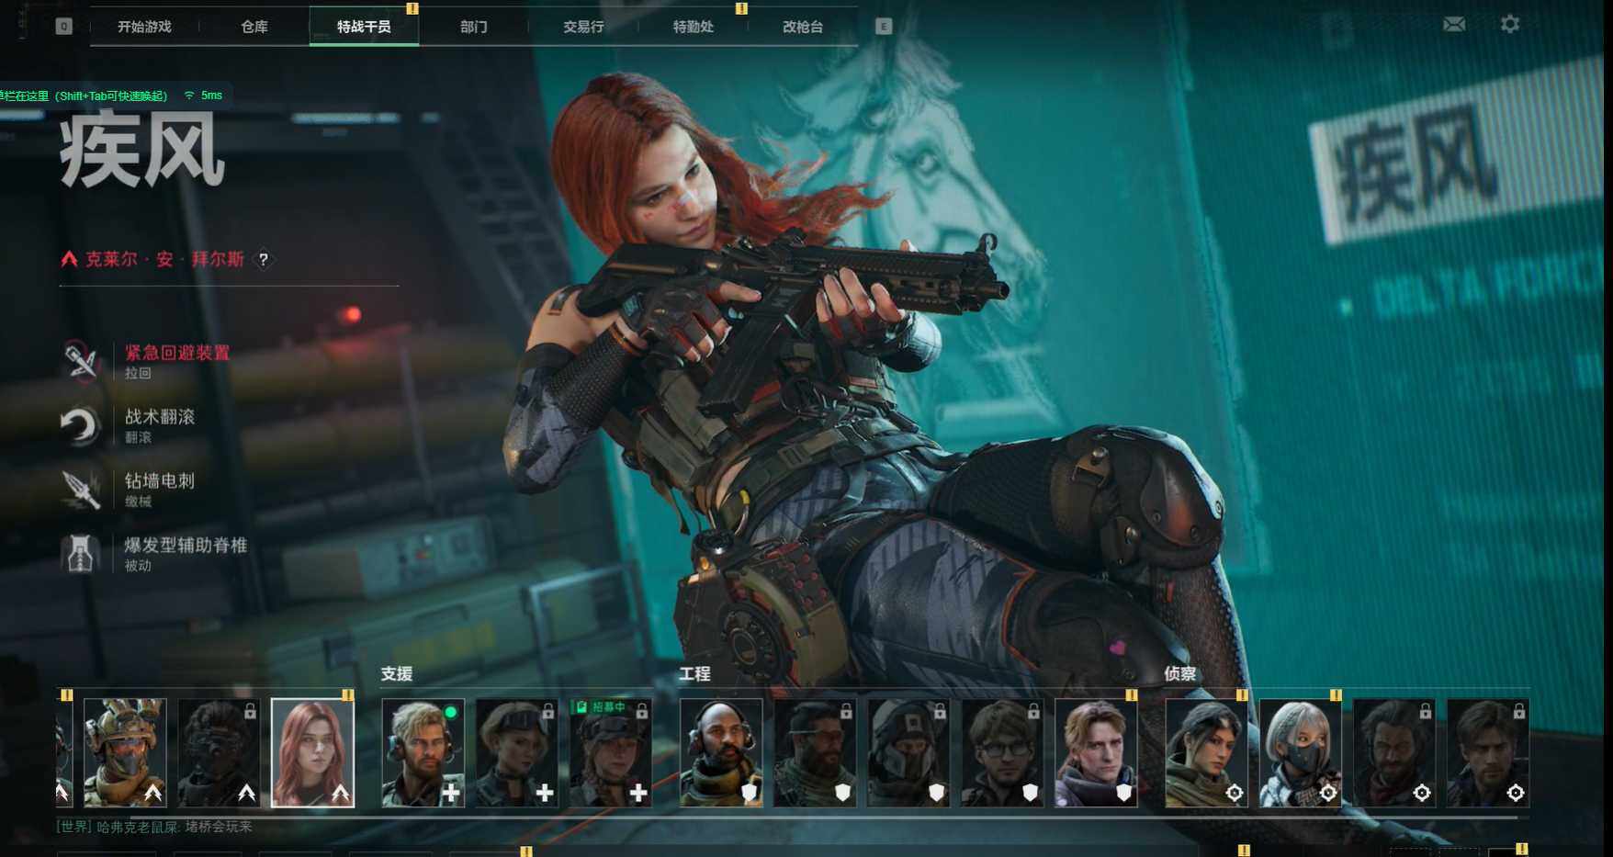The width and height of the screenshot is (1613, 857).
Task: Choose the unlocked brown-haired engineer portrait
Action: pyautogui.click(x=1096, y=752)
